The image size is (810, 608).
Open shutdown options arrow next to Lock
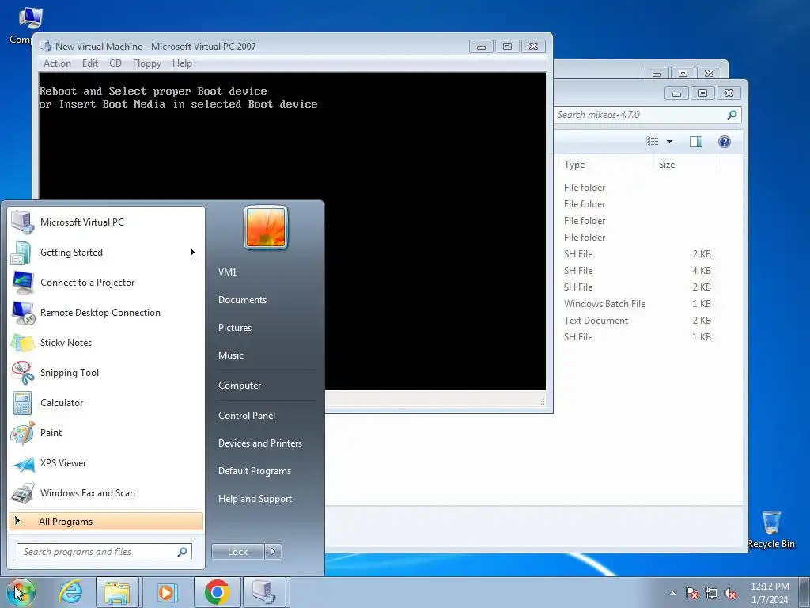coord(273,552)
